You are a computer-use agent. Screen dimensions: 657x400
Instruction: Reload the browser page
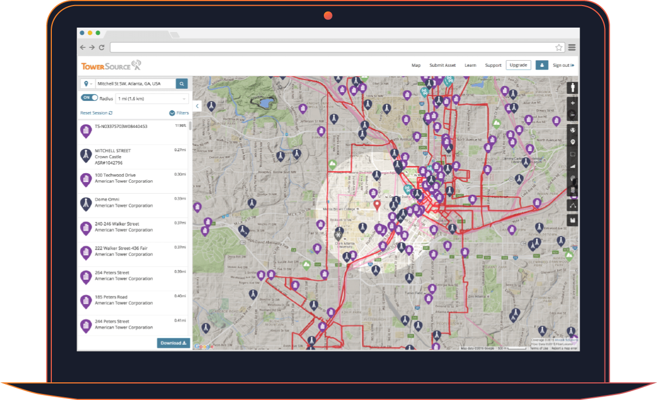[x=102, y=47]
